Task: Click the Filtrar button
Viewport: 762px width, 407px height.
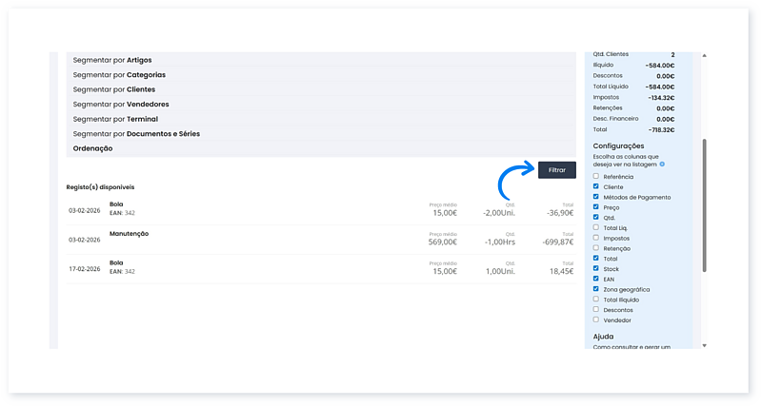Action: (x=556, y=170)
